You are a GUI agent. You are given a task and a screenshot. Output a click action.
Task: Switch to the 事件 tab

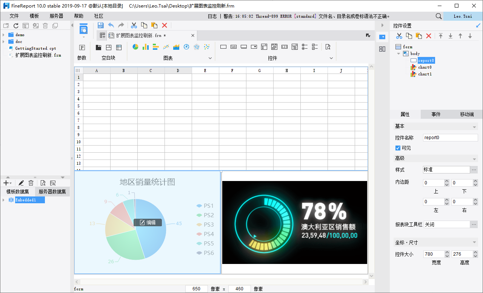click(436, 114)
